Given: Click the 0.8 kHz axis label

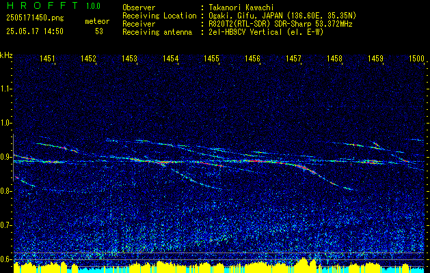Looking at the screenshot, I should [x=5, y=191].
